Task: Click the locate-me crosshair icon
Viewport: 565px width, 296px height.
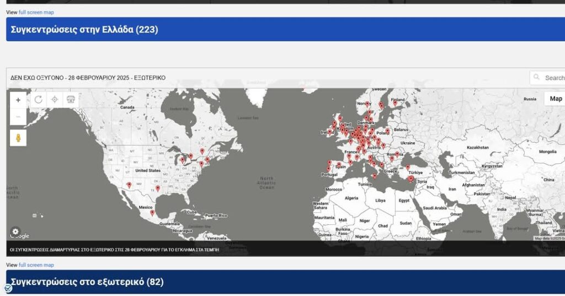Action: (54, 100)
